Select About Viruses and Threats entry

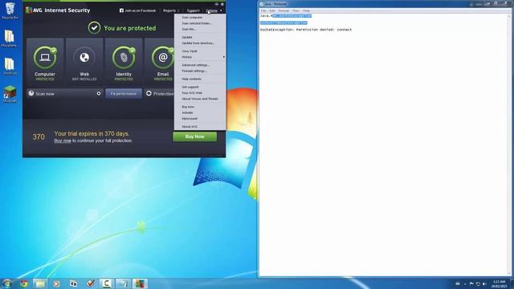click(200, 99)
